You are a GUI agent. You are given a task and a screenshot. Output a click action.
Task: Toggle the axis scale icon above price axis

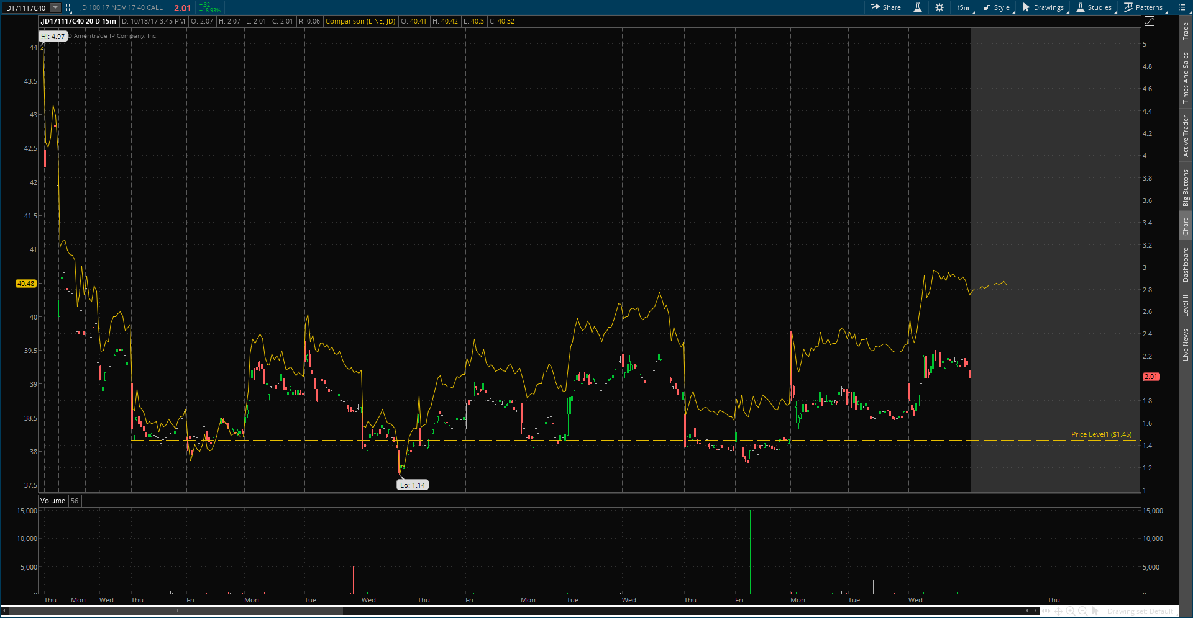click(1150, 22)
